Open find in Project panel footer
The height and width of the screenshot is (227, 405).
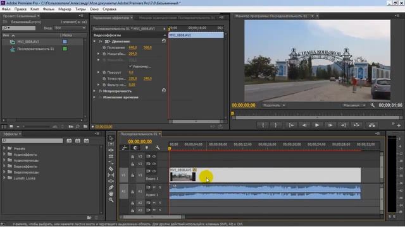77,127
